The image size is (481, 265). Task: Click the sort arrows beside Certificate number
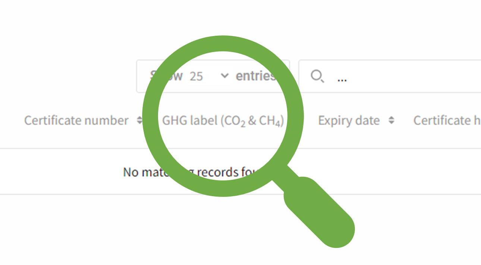click(x=139, y=120)
